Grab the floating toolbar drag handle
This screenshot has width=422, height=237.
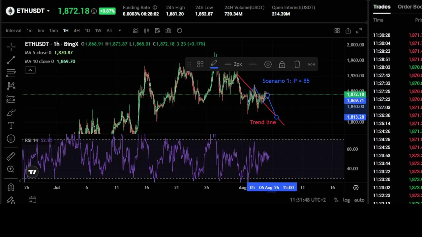pos(189,64)
